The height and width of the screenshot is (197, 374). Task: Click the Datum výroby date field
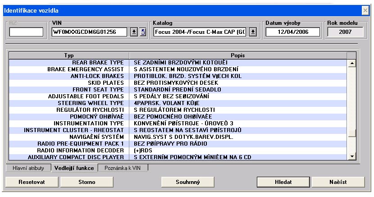pyautogui.click(x=292, y=32)
